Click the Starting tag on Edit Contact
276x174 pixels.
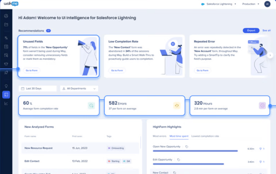[114, 161]
